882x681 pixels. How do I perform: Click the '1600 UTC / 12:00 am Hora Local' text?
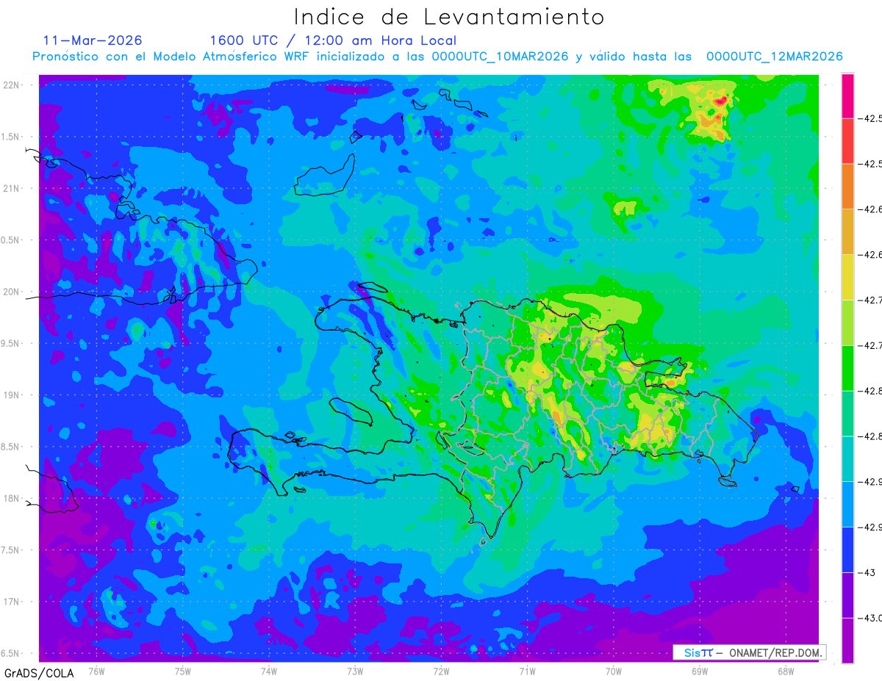pyautogui.click(x=333, y=40)
